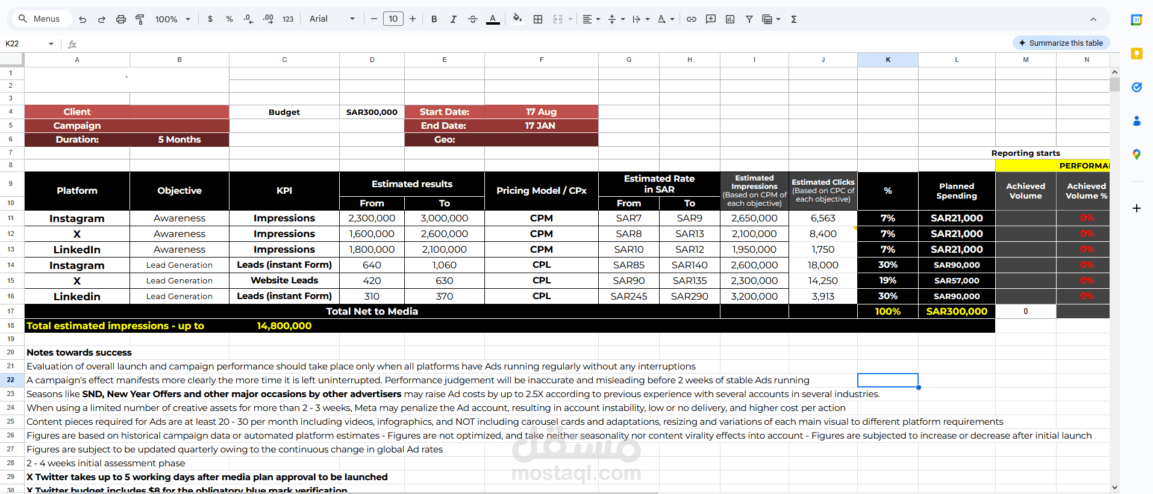Toggle bold formatting

[x=434, y=19]
